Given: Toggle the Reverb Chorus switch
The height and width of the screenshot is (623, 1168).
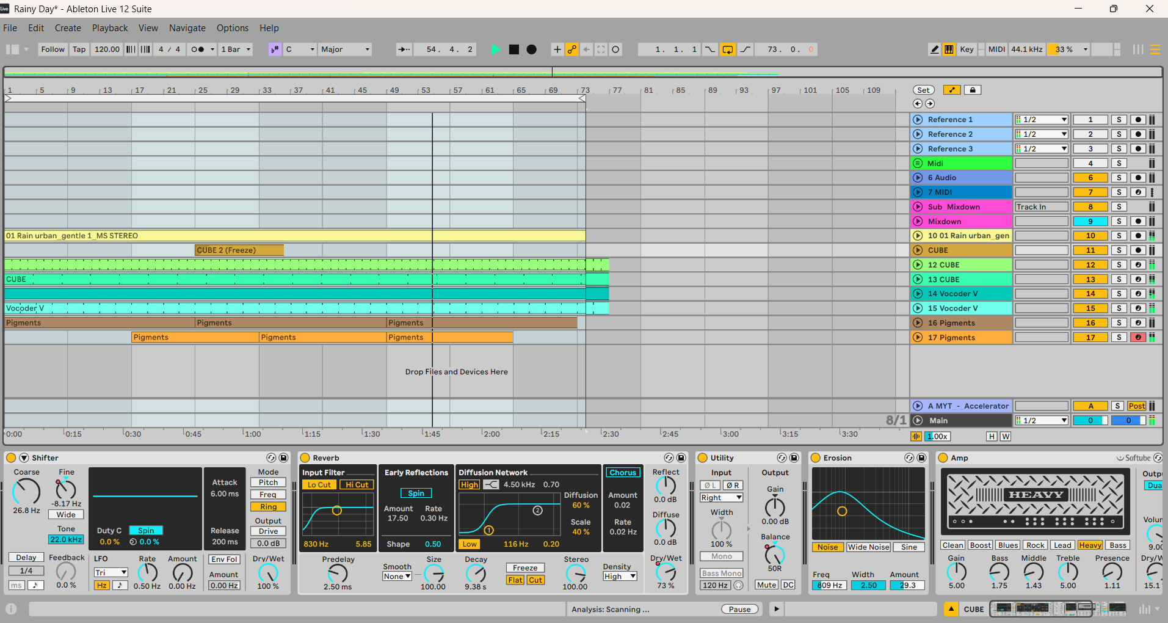Looking at the screenshot, I should [623, 472].
